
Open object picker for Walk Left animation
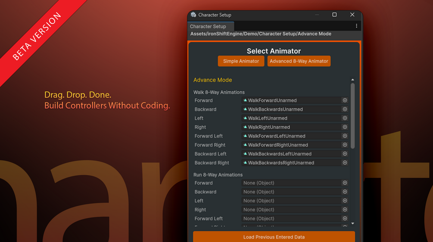tap(345, 118)
